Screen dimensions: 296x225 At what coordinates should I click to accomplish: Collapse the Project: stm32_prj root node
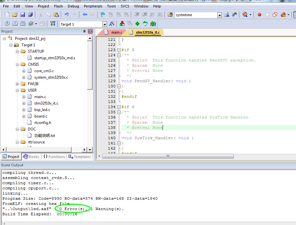tap(4, 39)
